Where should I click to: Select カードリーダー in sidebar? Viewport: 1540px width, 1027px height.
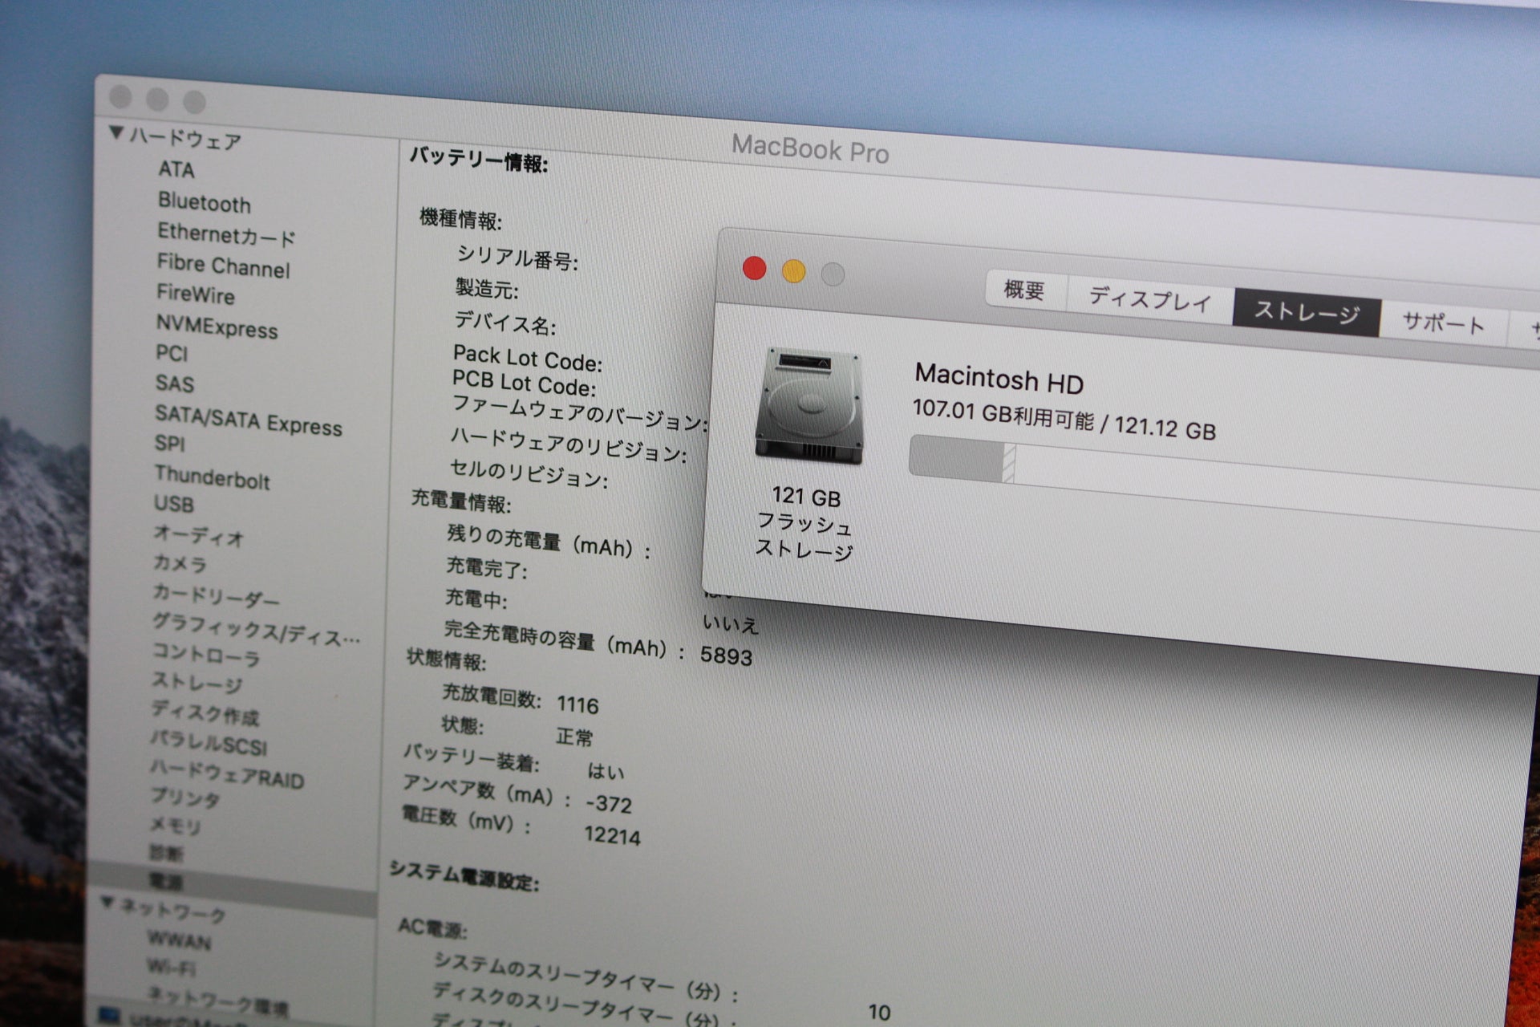[216, 595]
